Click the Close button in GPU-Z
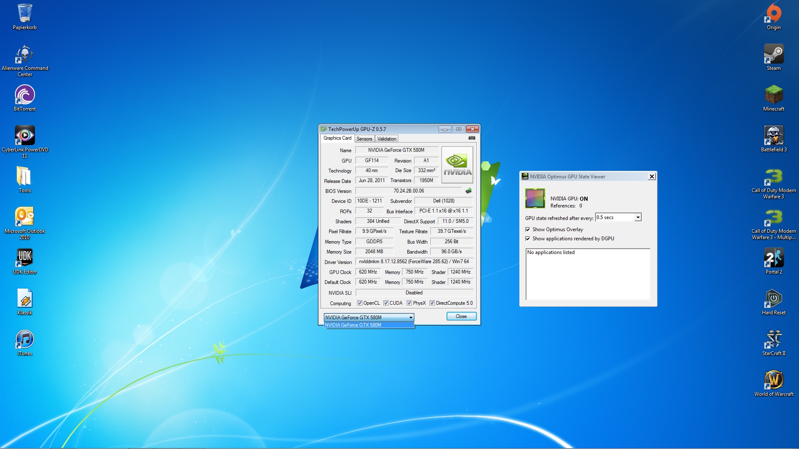 tap(461, 316)
